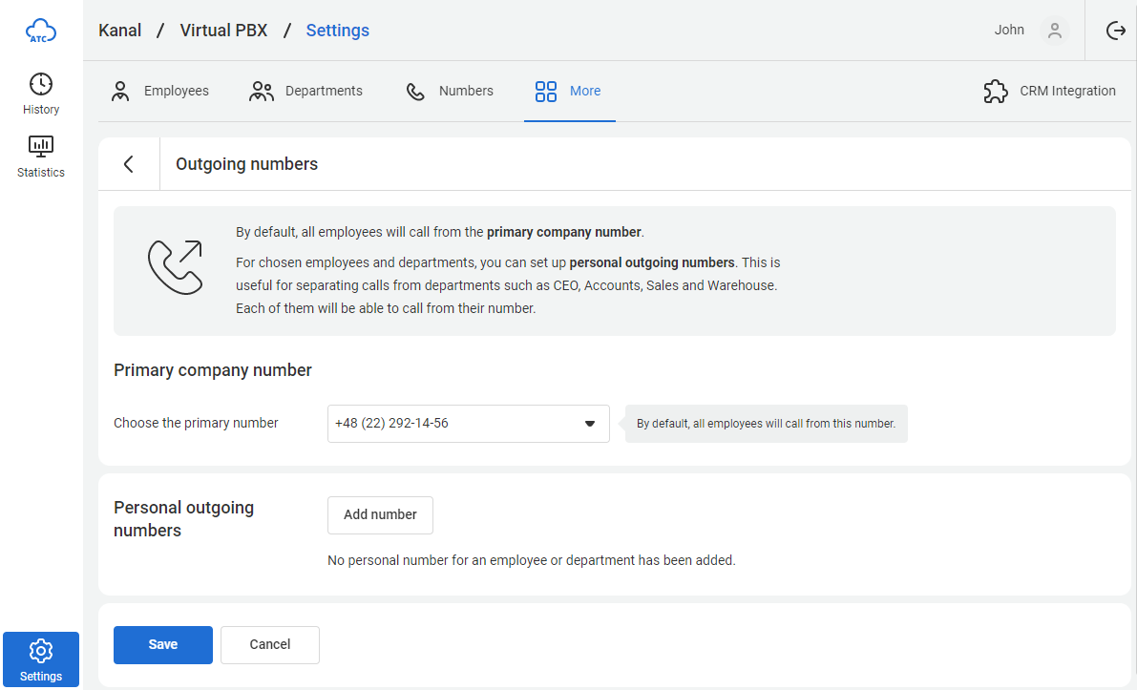Click the CRM Integration puzzle icon

click(x=996, y=92)
